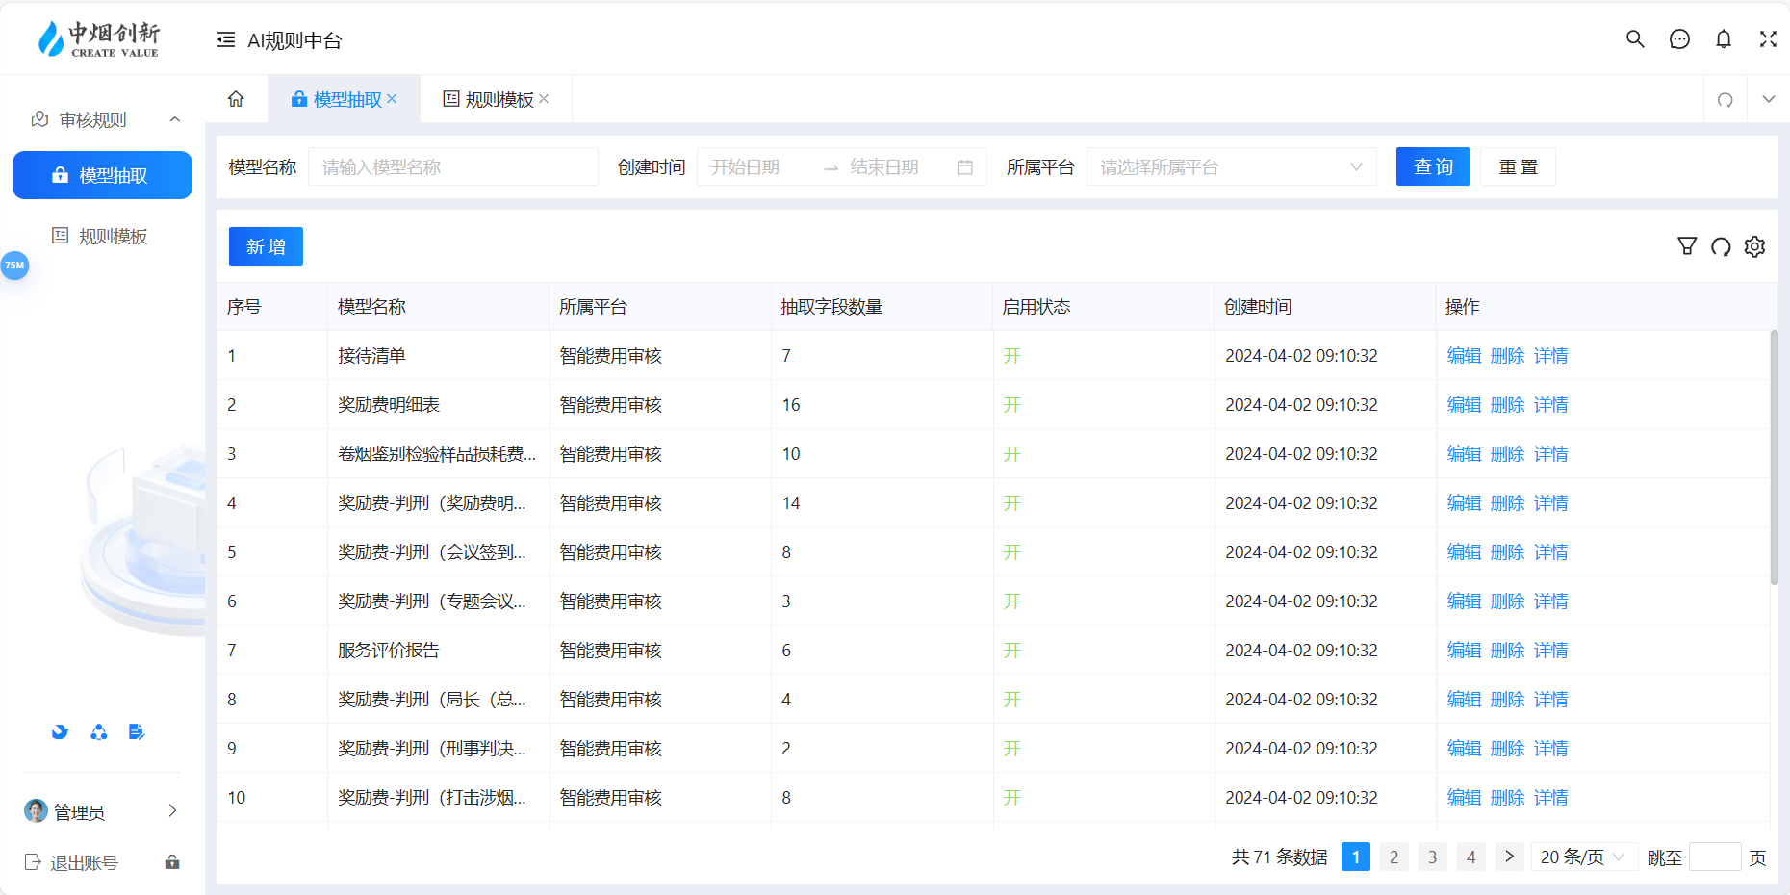Go to page 4 of results
1790x895 pixels.
[x=1470, y=857]
